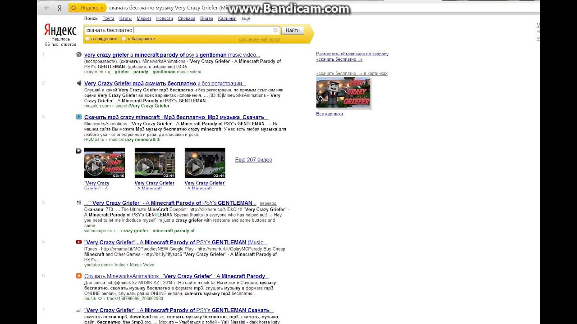This screenshot has height=324, width=577.
Task: Open 'Скачать mp3 crazy minecraft' result
Action: (176, 117)
